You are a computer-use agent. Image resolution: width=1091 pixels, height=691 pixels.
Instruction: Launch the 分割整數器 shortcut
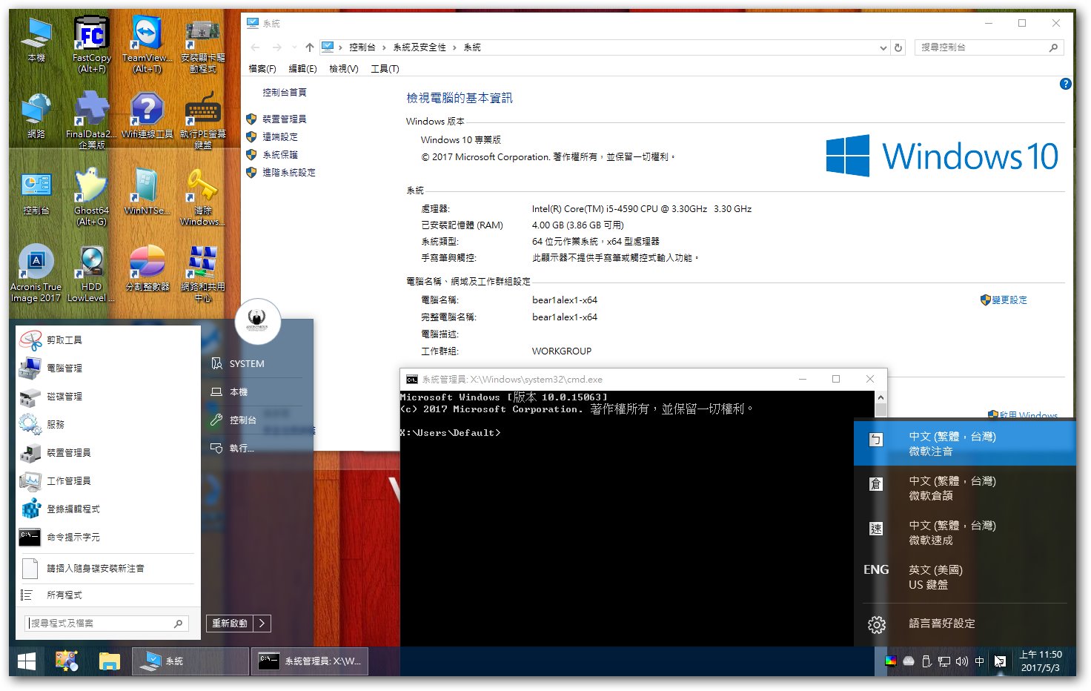tap(147, 268)
